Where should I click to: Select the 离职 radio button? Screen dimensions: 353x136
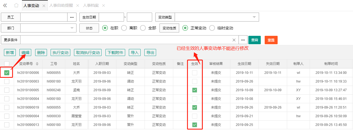click(x=124, y=28)
